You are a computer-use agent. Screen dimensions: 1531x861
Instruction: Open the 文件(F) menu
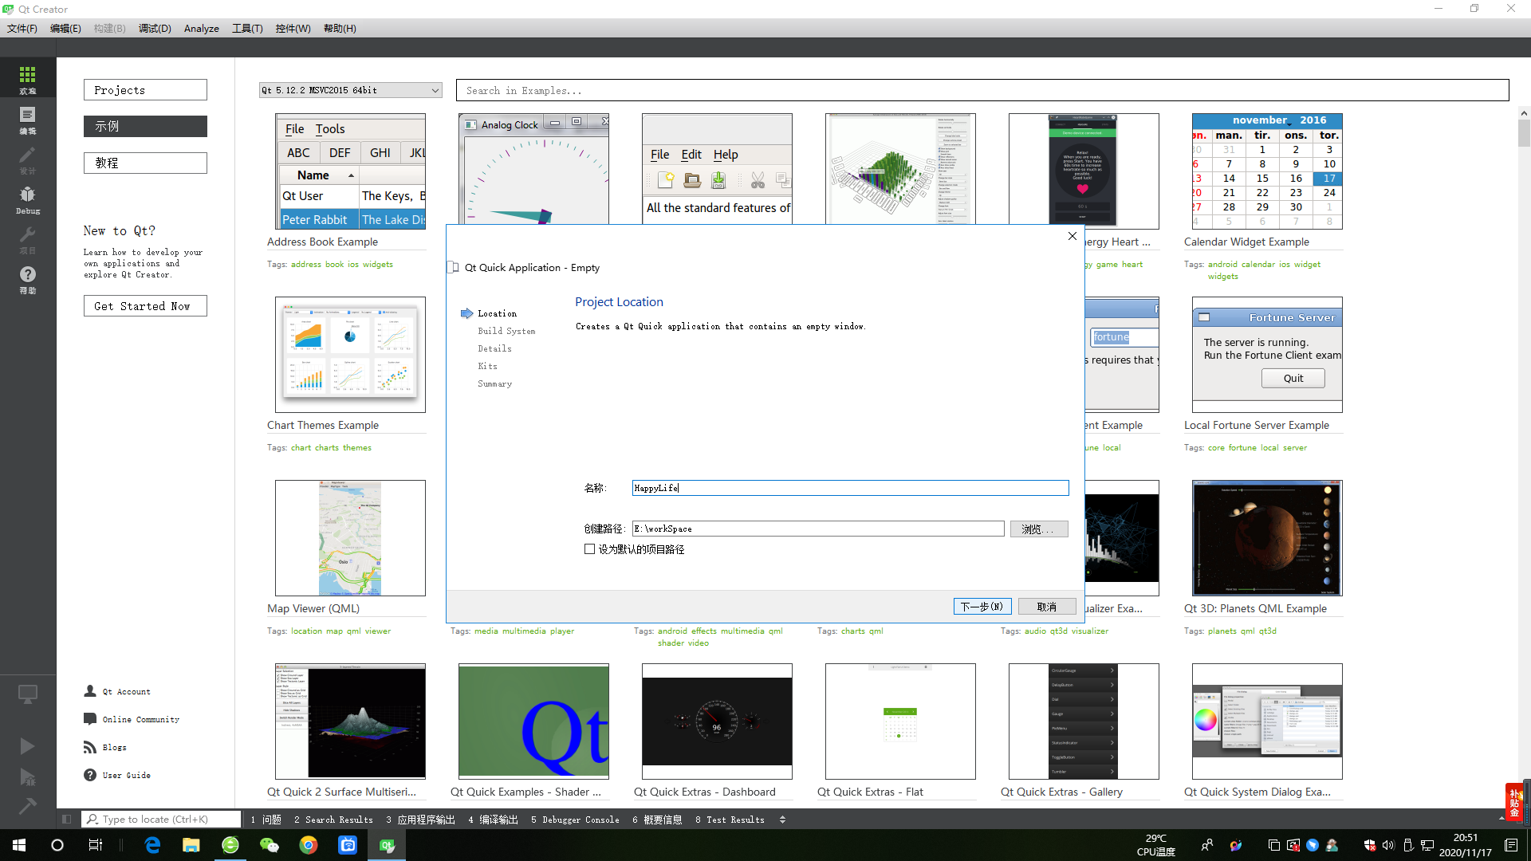(x=22, y=28)
